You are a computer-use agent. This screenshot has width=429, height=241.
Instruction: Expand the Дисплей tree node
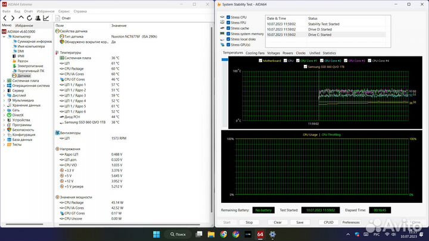pyautogui.click(x=4, y=96)
